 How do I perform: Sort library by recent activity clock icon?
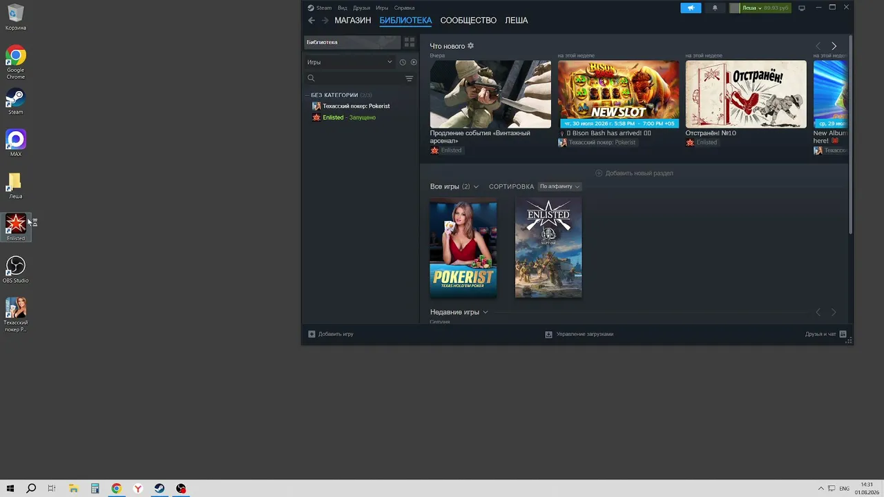pyautogui.click(x=403, y=62)
